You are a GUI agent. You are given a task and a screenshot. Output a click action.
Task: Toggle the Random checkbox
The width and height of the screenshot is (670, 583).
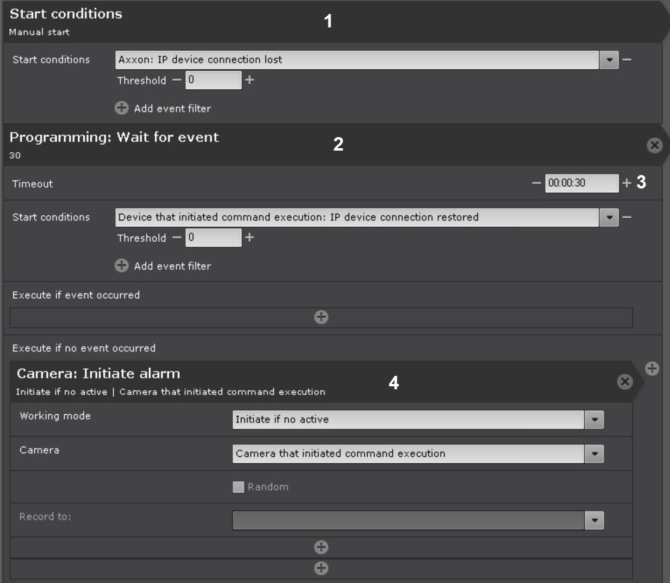[238, 487]
